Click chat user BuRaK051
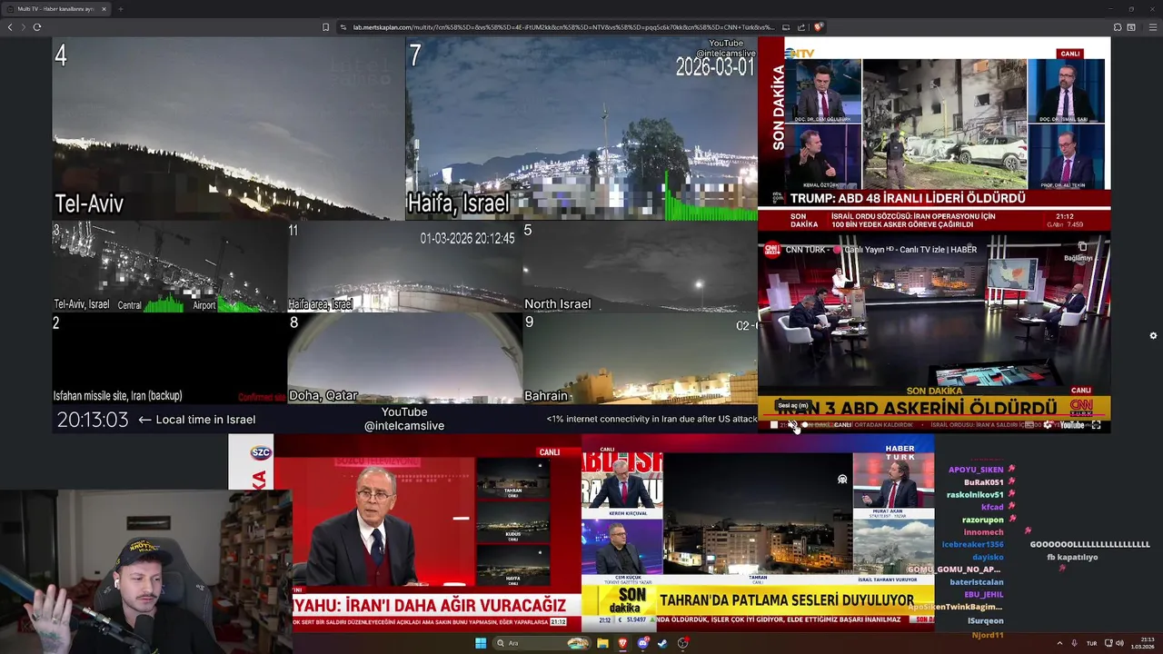 point(984,482)
